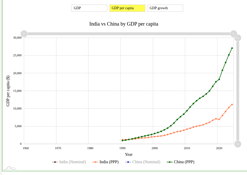The height and width of the screenshot is (175, 247).
Task: Click top handle of vertical range slider
Action: (x=238, y=38)
